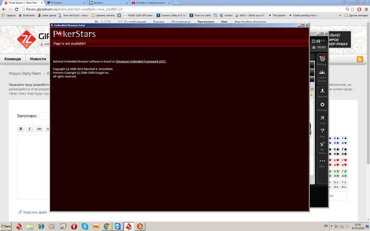
Task: Switch to the Покер форум GipsyTeam browser tab
Action: pyautogui.click(x=23, y=3)
